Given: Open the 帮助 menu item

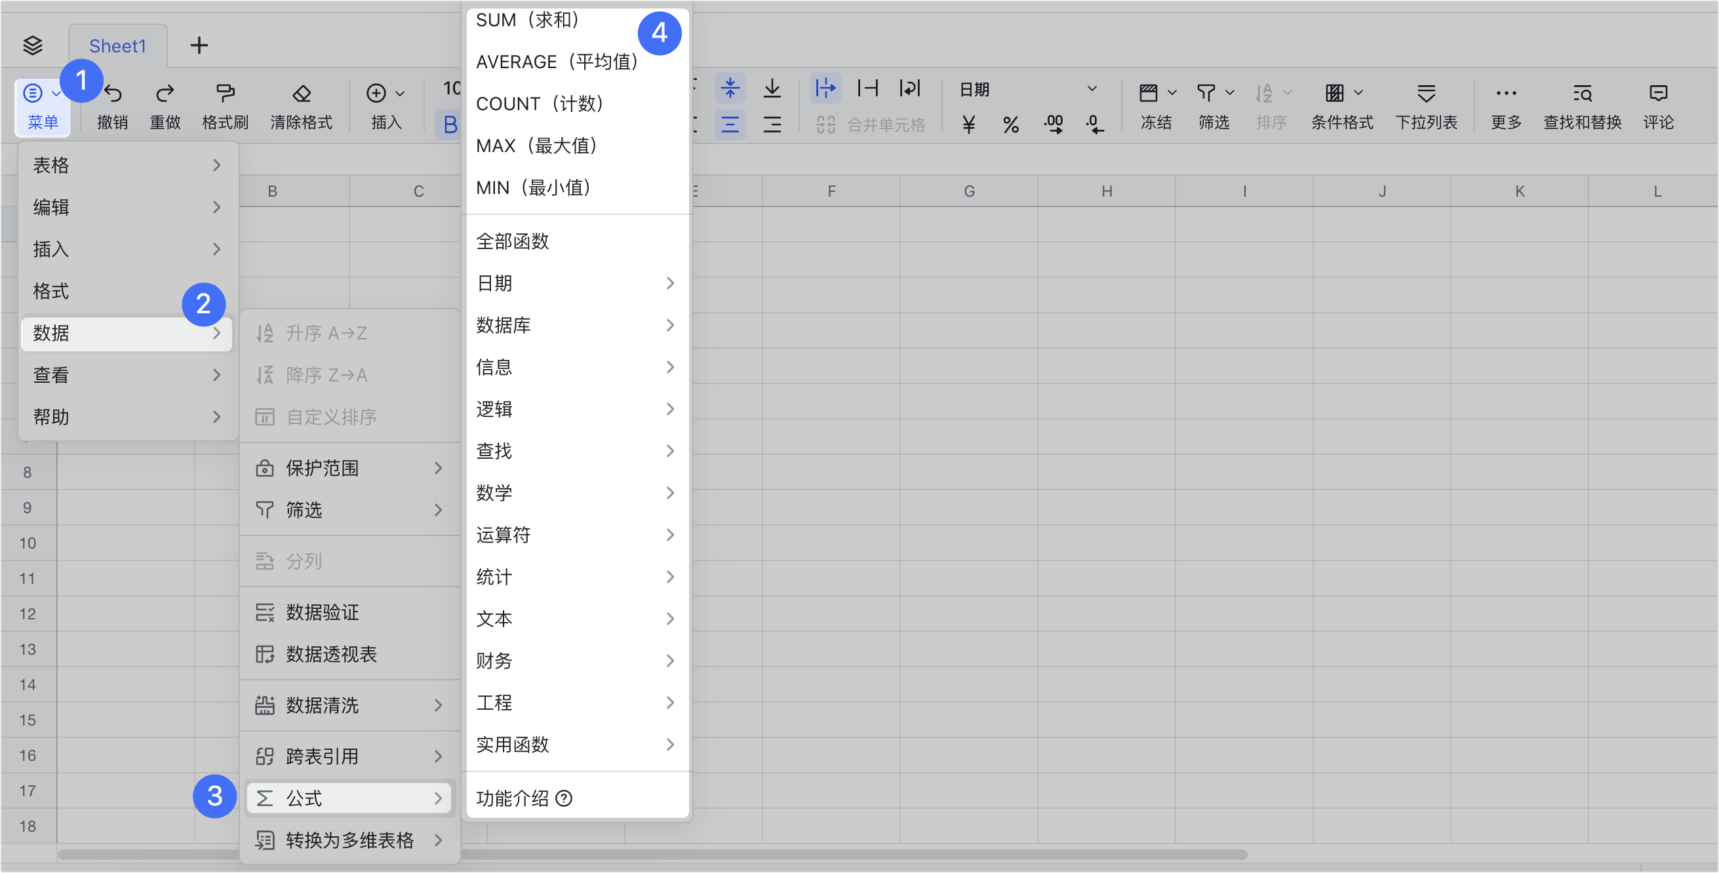Looking at the screenshot, I should click(50, 417).
